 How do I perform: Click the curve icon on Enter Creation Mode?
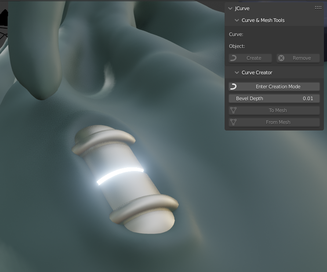coord(233,87)
